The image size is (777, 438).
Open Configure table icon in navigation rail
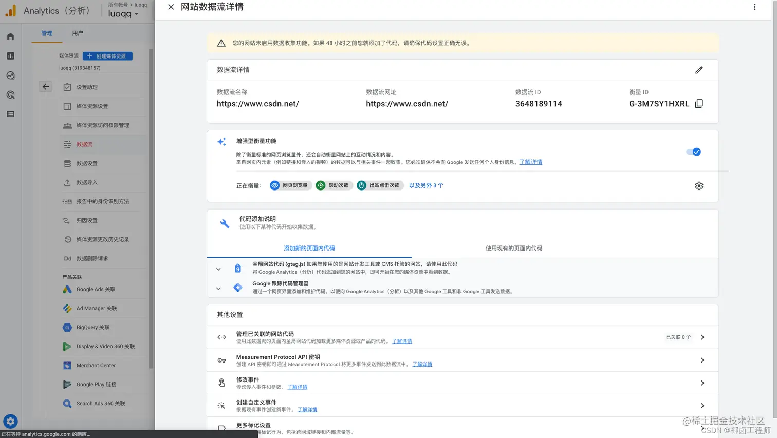click(x=10, y=114)
